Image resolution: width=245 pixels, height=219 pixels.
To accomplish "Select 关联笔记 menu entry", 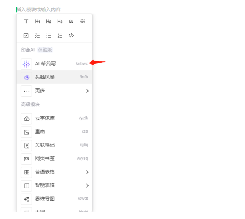I will (54, 145).
